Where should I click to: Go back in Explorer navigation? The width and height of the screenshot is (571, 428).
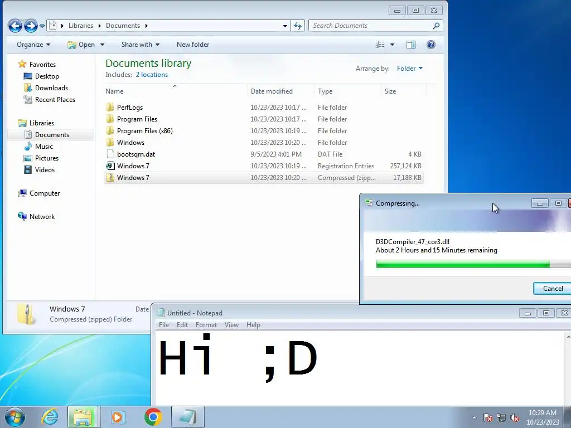15,26
